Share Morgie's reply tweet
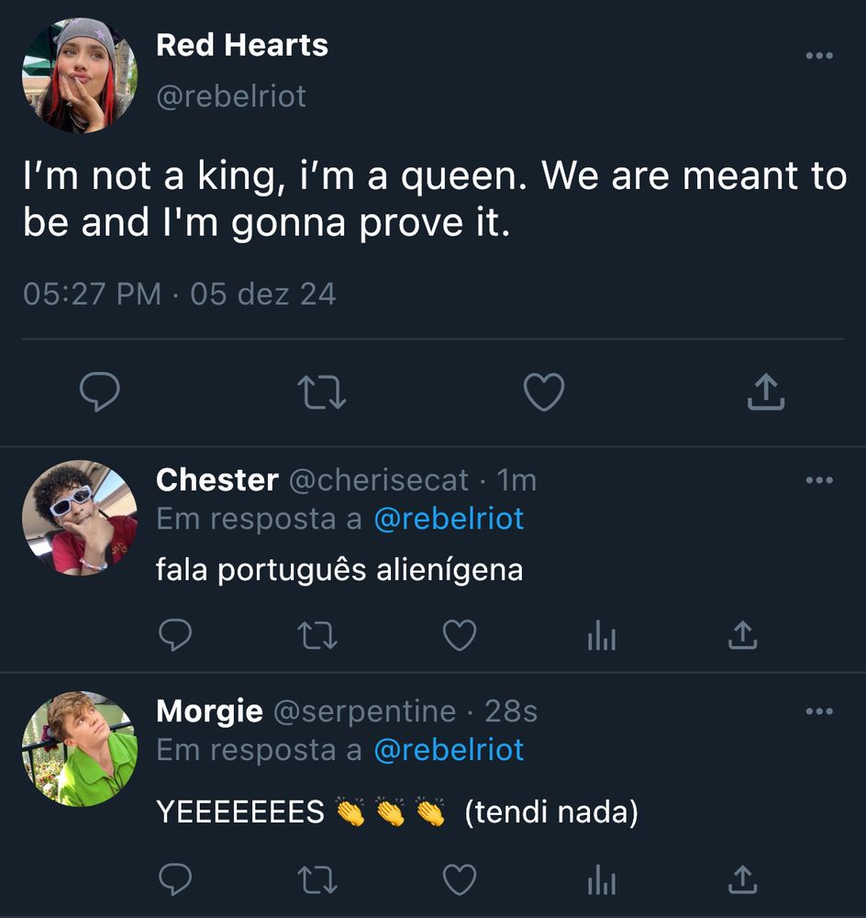 [743, 880]
